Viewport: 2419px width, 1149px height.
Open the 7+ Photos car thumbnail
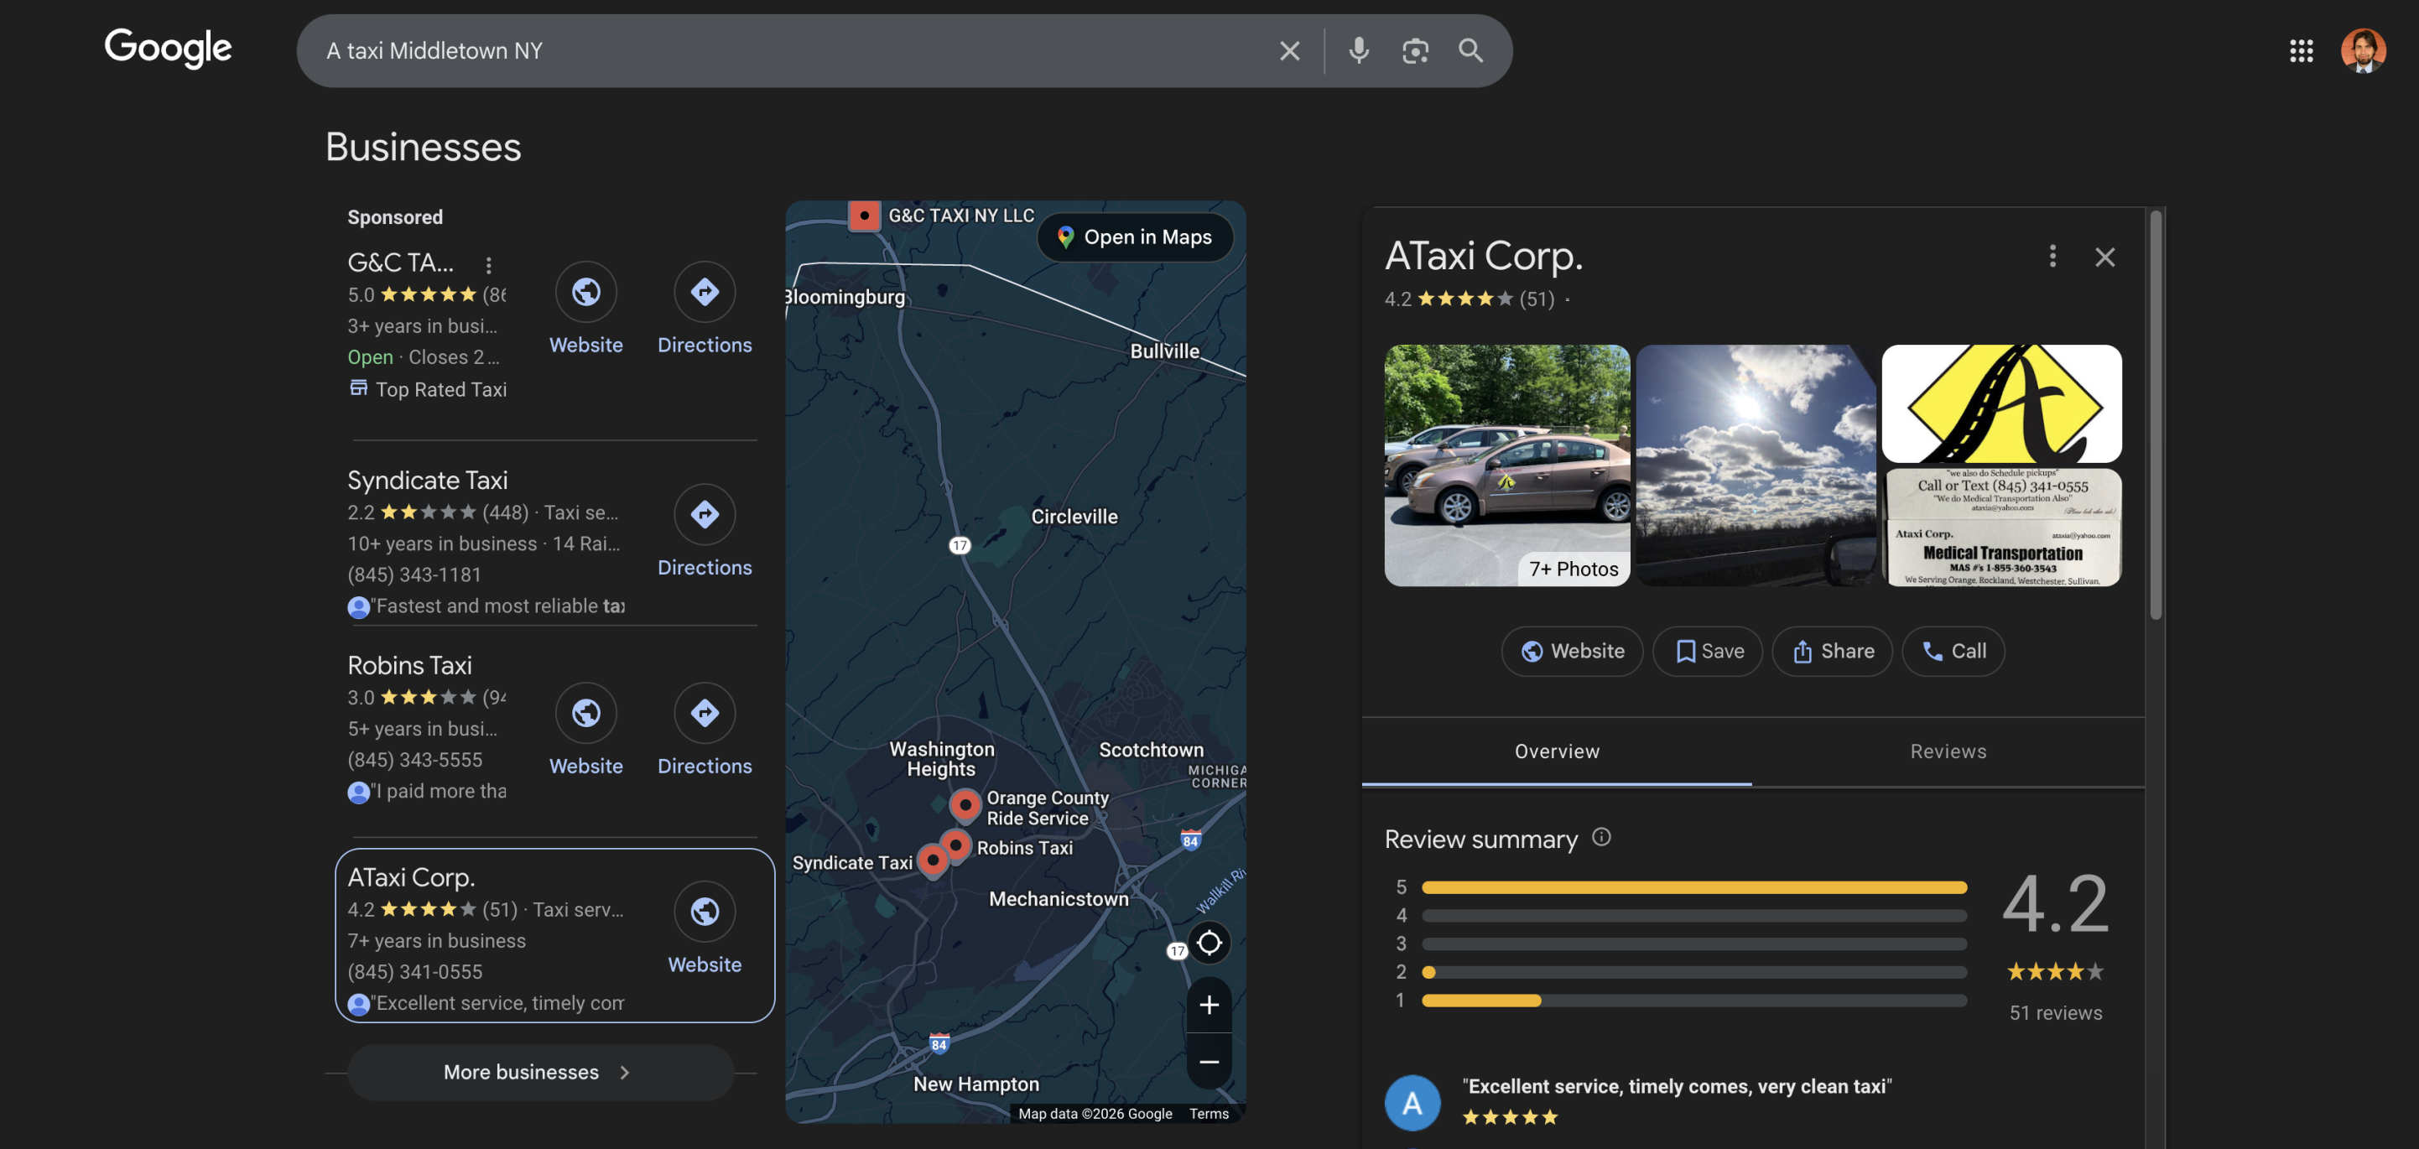click(1506, 465)
